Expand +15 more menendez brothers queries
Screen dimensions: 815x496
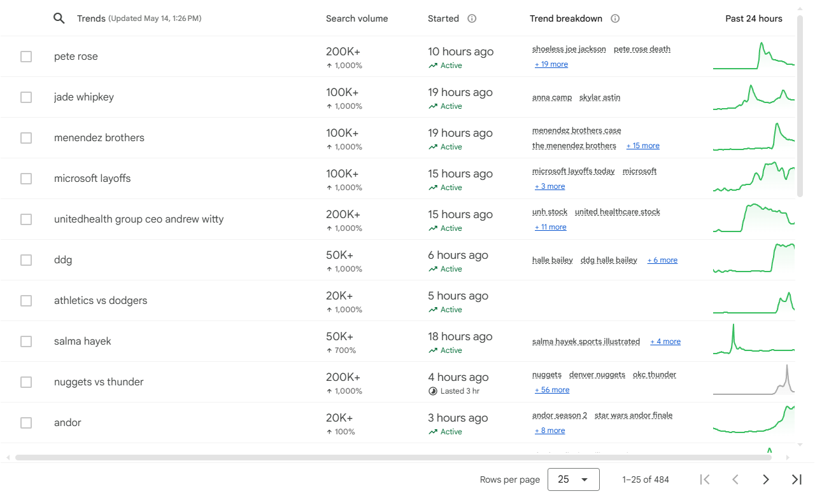click(643, 146)
